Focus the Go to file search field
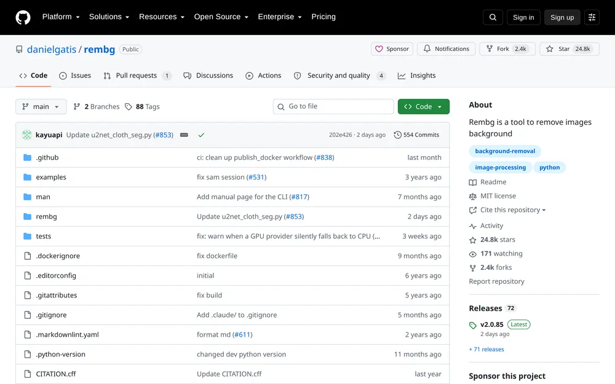Screen dimensions: 615x384 click(x=333, y=106)
